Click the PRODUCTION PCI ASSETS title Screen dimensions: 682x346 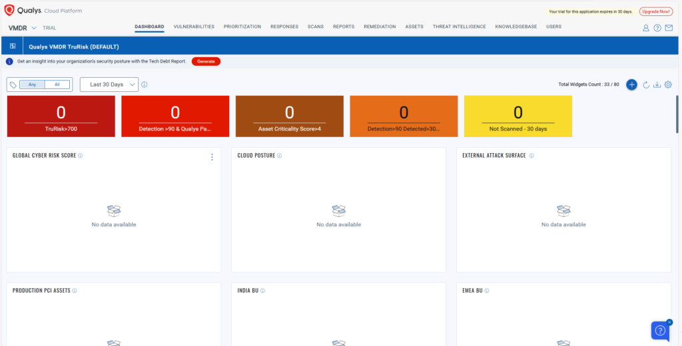pos(41,291)
